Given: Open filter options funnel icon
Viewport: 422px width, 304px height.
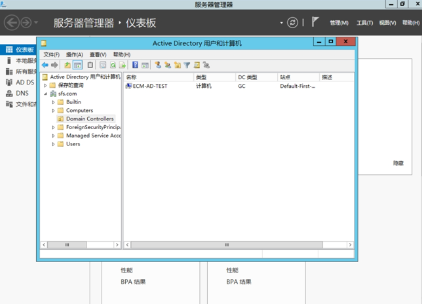Looking at the screenshot, I should [x=187, y=65].
